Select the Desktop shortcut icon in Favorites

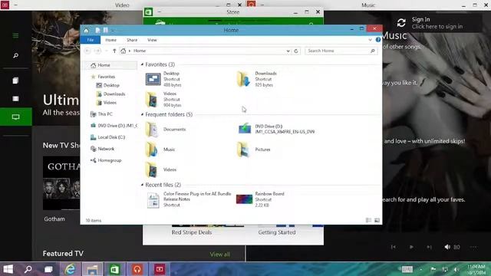coord(153,79)
